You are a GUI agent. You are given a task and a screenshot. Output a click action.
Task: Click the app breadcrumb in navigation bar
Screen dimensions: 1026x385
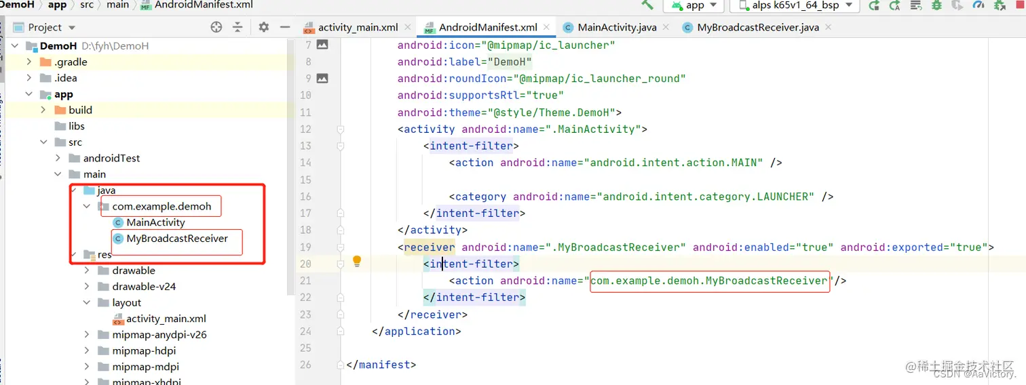(x=57, y=5)
